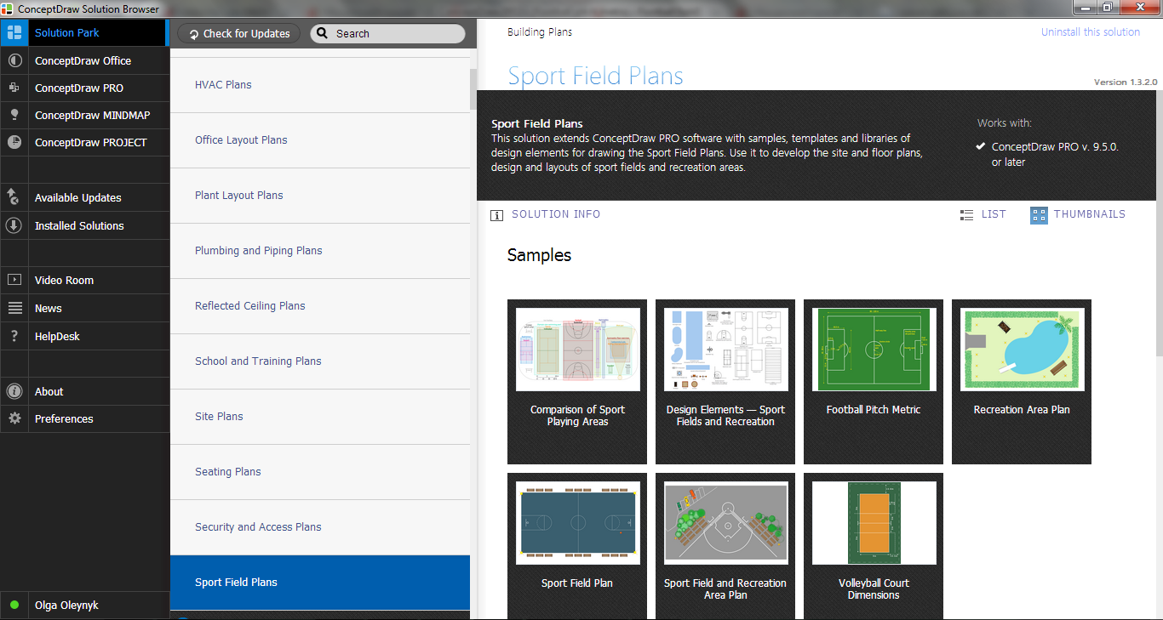This screenshot has height=620, width=1163.
Task: Click the List view icon
Action: click(966, 215)
